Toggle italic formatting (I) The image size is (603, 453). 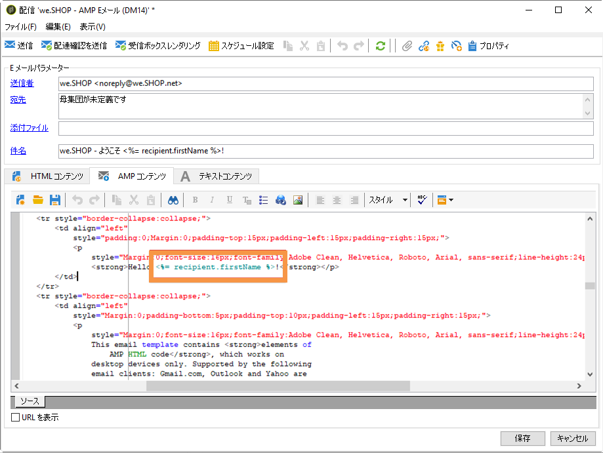pyautogui.click(x=212, y=200)
